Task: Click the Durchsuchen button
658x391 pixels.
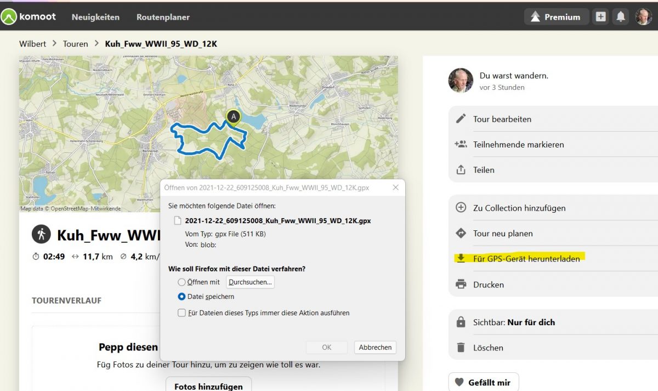Action: coord(251,282)
